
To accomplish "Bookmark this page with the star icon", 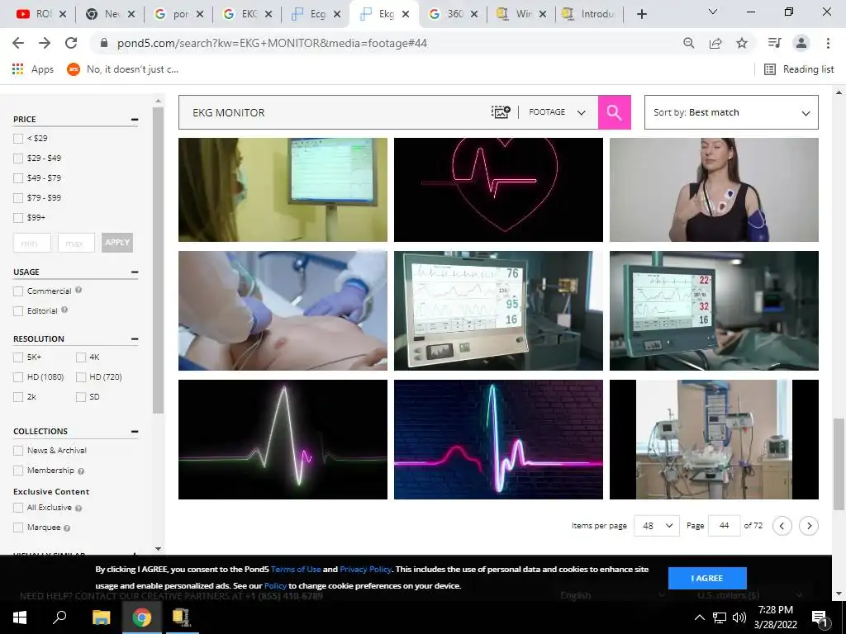I will point(742,43).
